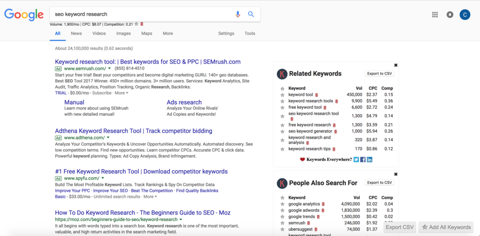The image size is (480, 236).
Task: Click the voice search microphone icon
Action: (238, 14)
